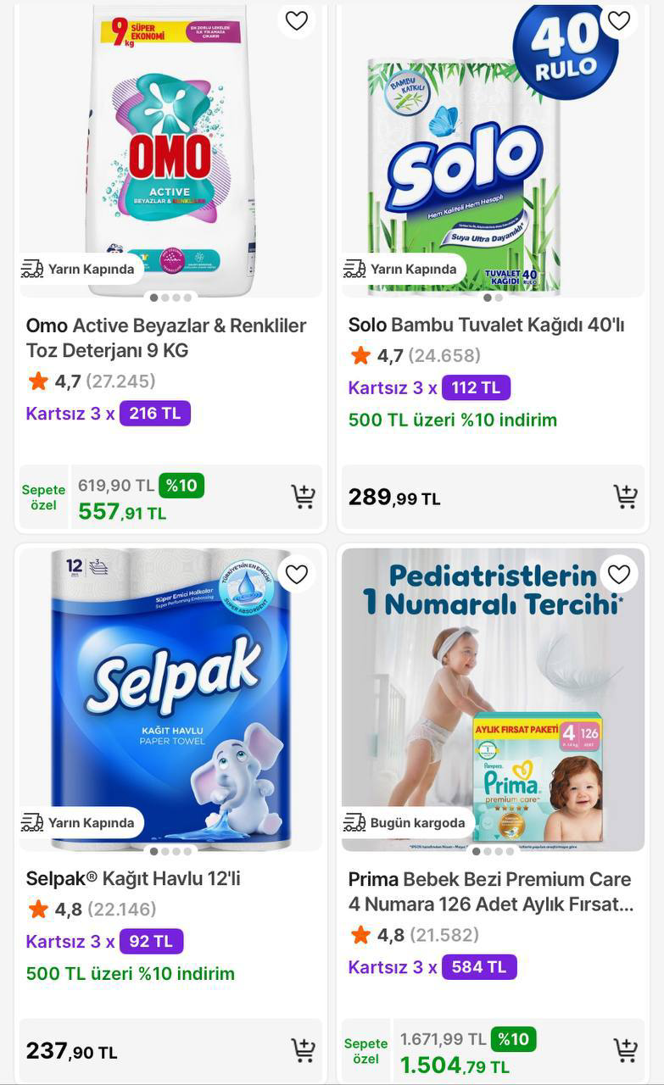Add Selpak paper towel to cart
This screenshot has width=664, height=1085.
(303, 1050)
